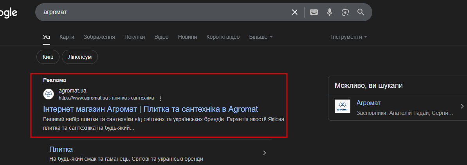Select the Усі tab
This screenshot has width=467, height=165.
(x=47, y=37)
